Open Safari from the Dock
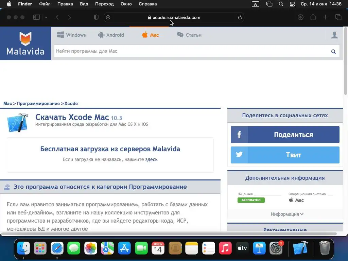The height and width of the screenshot is (261, 348). click(x=57, y=248)
